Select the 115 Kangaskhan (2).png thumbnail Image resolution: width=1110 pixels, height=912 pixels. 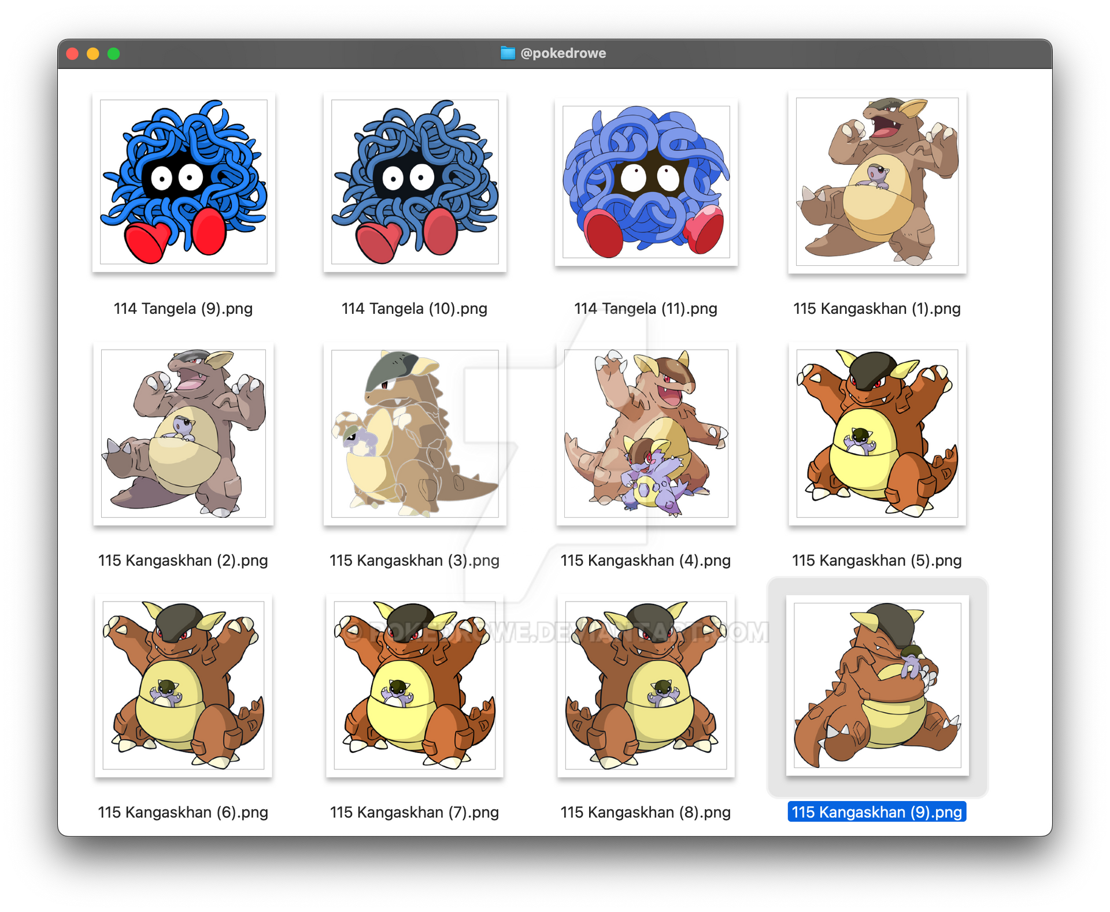point(183,433)
